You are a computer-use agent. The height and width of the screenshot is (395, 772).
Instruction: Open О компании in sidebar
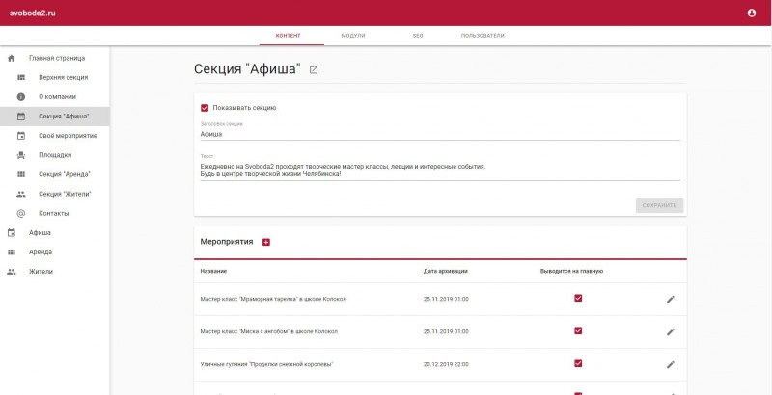pos(55,97)
